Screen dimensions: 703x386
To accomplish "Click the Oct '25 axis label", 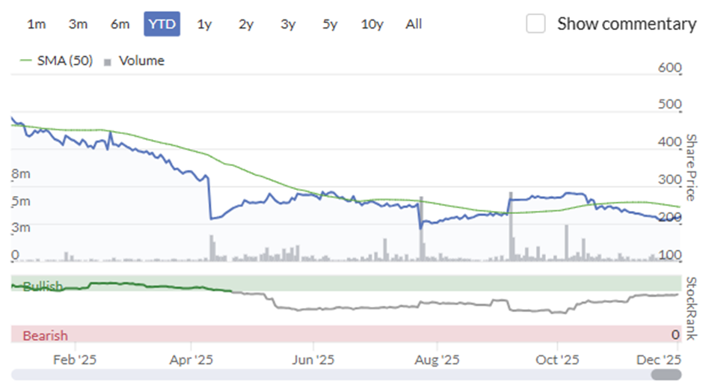I will (x=557, y=360).
